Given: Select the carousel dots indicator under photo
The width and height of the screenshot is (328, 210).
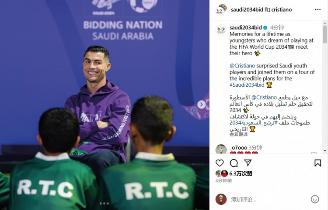Looking at the screenshot, I should coord(104,203).
